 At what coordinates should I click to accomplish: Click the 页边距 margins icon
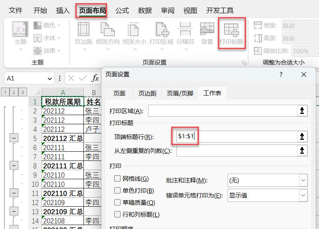[x=83, y=29]
